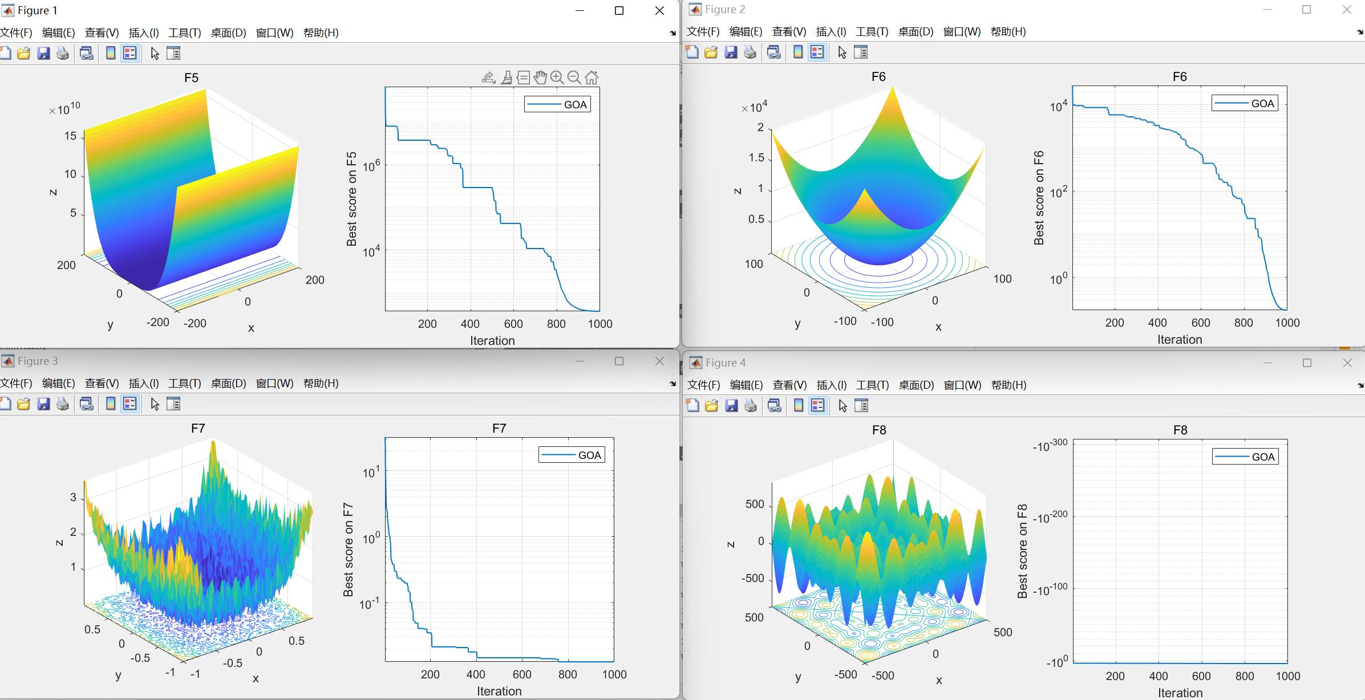
Task: Click the Link Plot icon in Figure 1's toolbar
Action: pos(87,53)
